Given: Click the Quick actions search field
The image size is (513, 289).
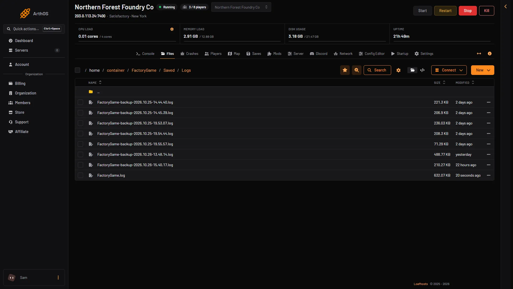Looking at the screenshot, I should (x=34, y=29).
